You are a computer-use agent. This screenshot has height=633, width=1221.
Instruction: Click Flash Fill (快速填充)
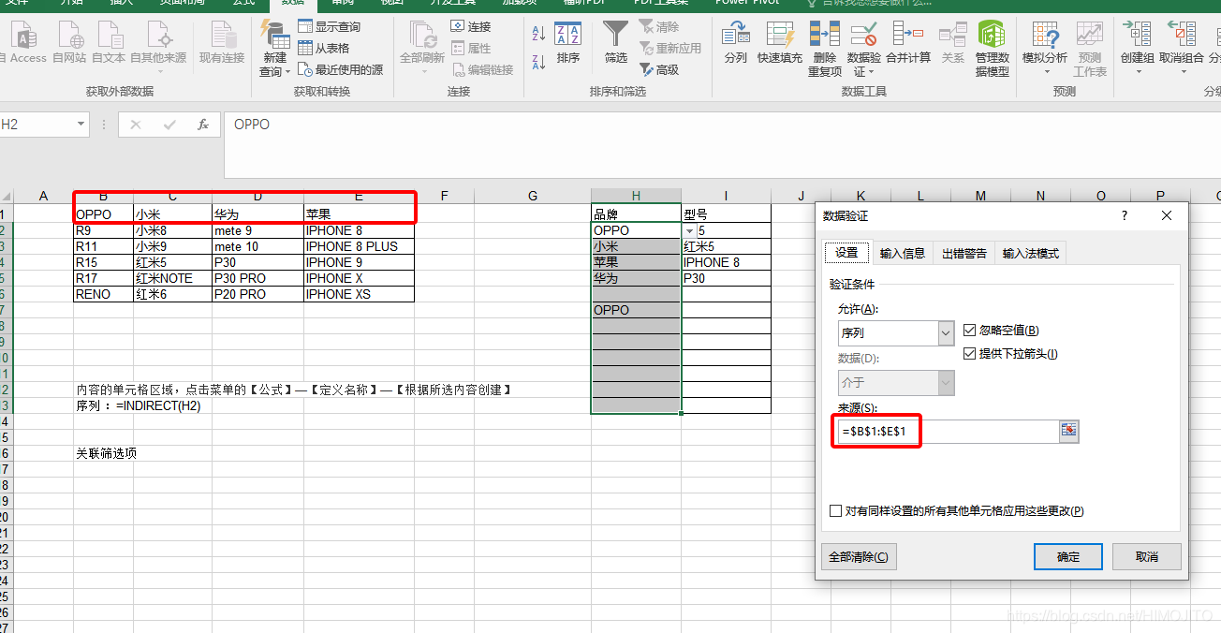pyautogui.click(x=780, y=42)
